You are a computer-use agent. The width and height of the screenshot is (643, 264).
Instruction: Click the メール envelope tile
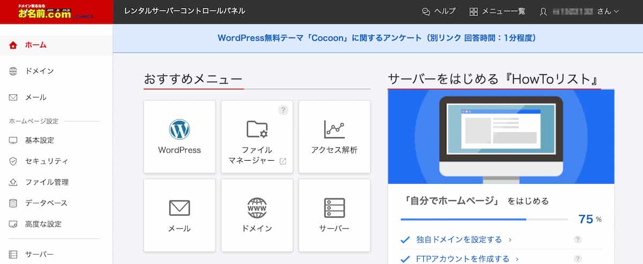coord(180,215)
